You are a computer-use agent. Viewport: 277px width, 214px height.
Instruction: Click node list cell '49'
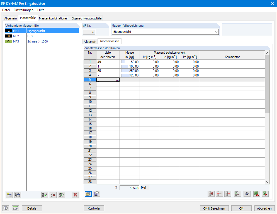[x=108, y=62]
